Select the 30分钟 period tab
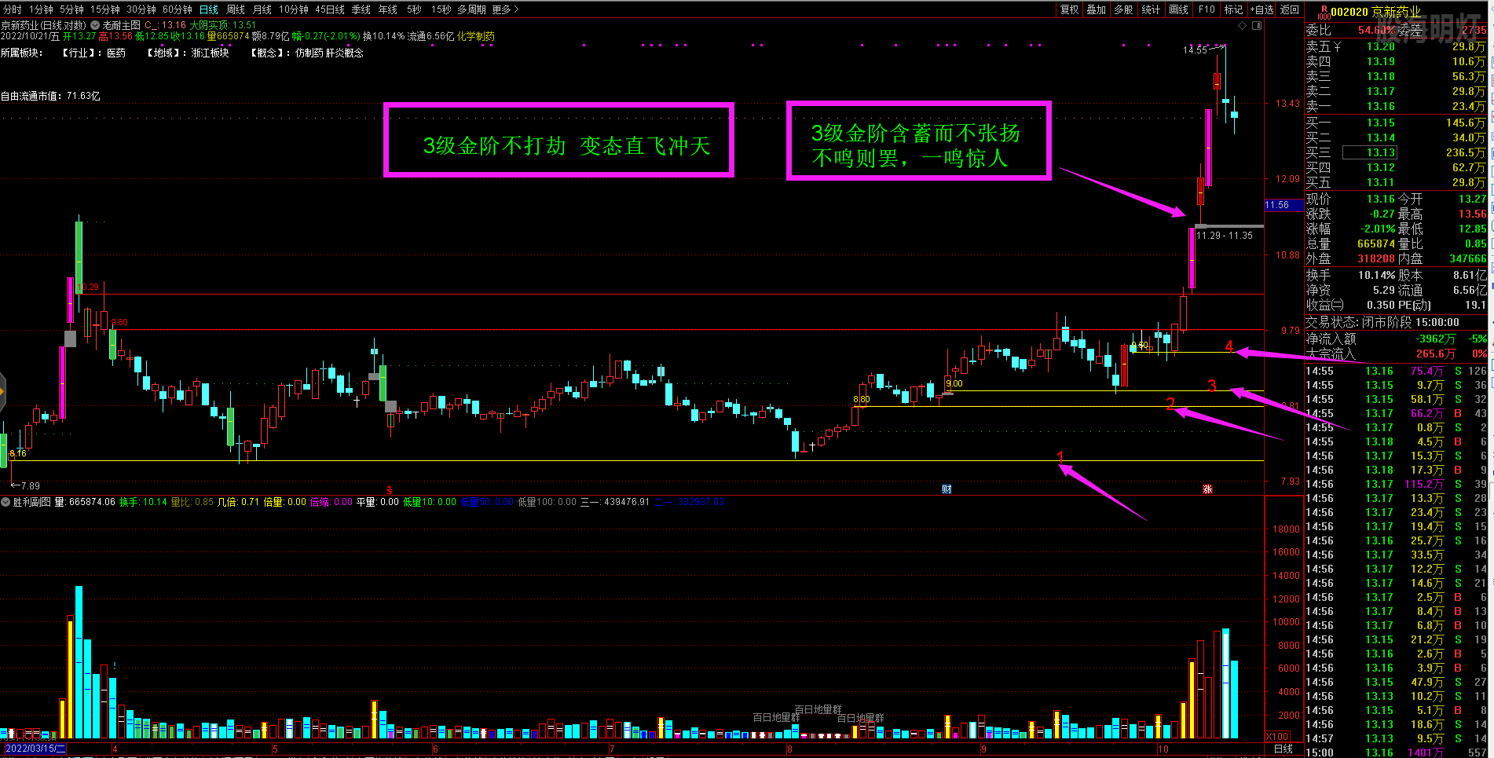 point(141,9)
